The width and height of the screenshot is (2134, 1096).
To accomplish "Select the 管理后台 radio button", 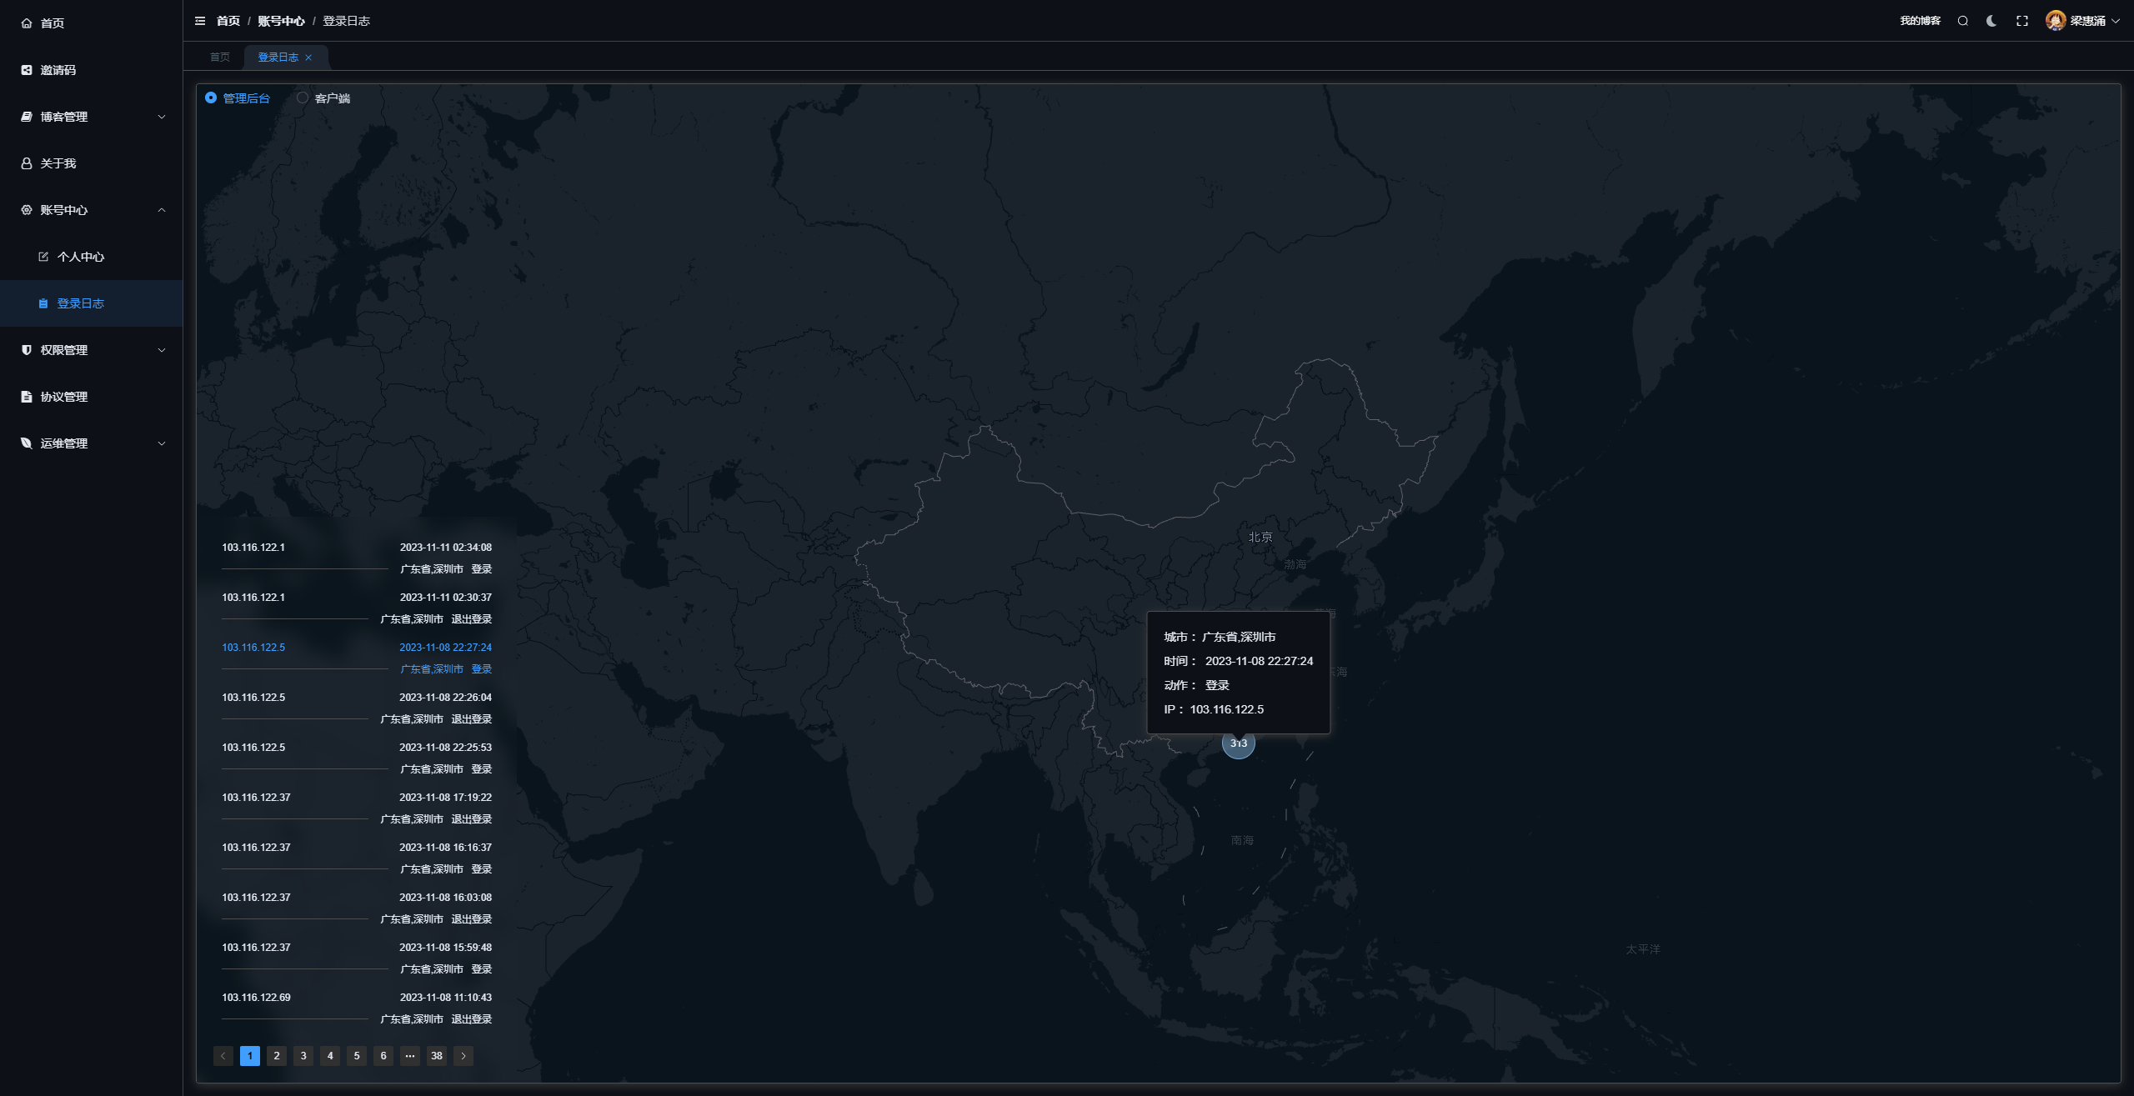I will (x=211, y=98).
